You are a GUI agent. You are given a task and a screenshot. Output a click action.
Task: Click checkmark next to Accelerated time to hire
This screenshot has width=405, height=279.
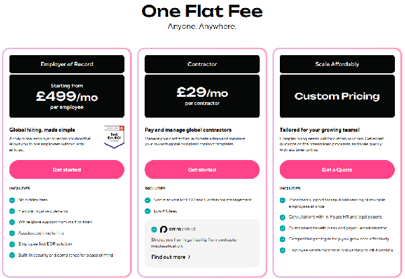pyautogui.click(x=12, y=233)
